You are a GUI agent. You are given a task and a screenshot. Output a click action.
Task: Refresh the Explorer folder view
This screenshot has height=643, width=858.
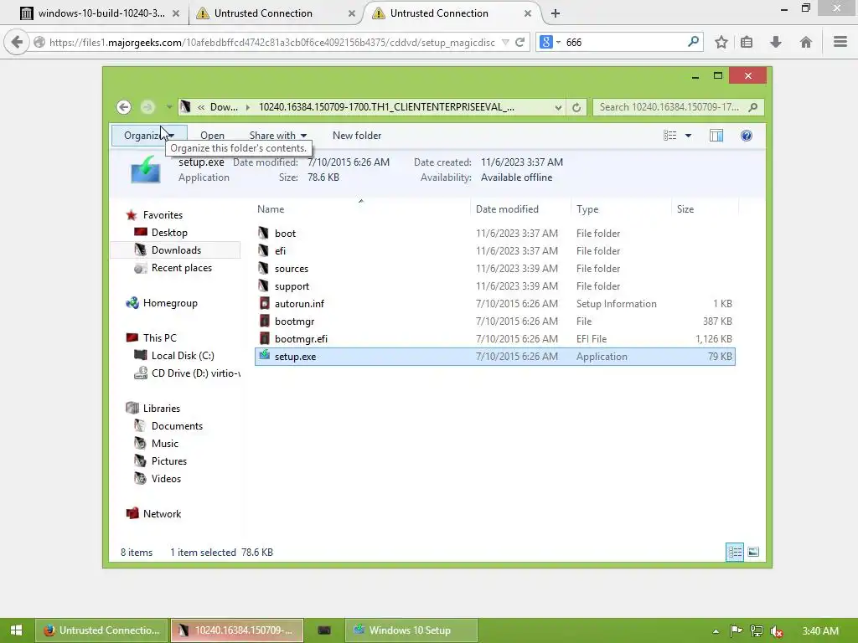click(576, 107)
